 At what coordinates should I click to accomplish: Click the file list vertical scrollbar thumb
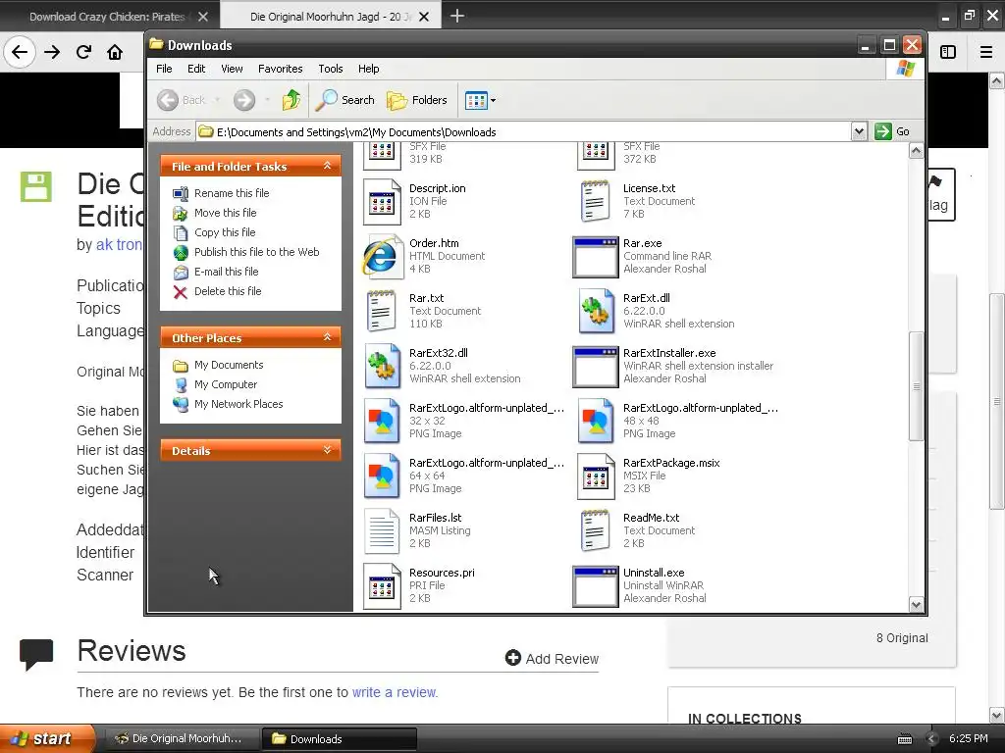(916, 386)
